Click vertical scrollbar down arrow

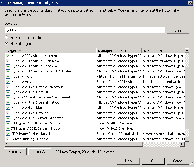click(187, 139)
